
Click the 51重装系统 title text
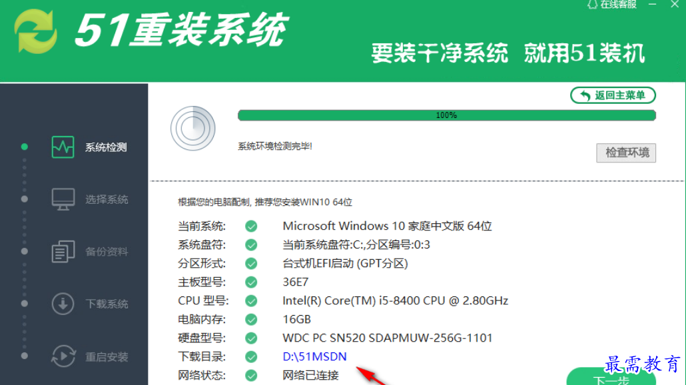tap(182, 30)
